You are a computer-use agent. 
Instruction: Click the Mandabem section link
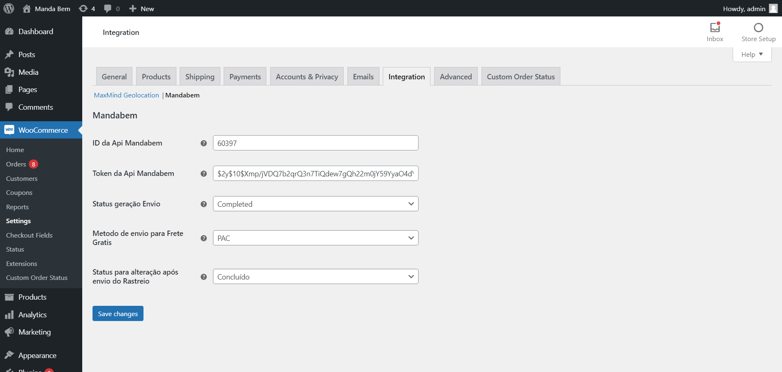pyautogui.click(x=183, y=95)
